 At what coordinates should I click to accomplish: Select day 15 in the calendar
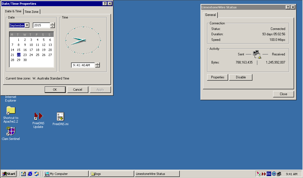18,50
